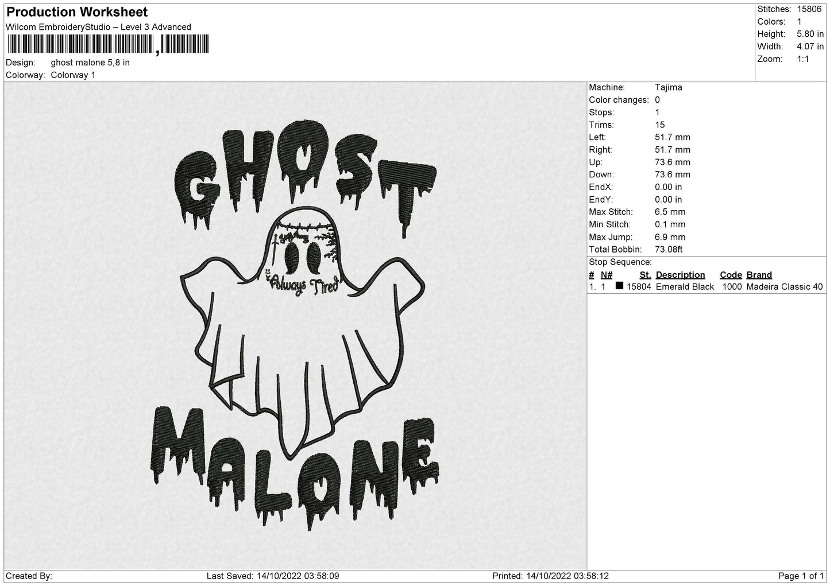The width and height of the screenshot is (830, 586).
Task: Click the Trims value 15
Action: (659, 125)
